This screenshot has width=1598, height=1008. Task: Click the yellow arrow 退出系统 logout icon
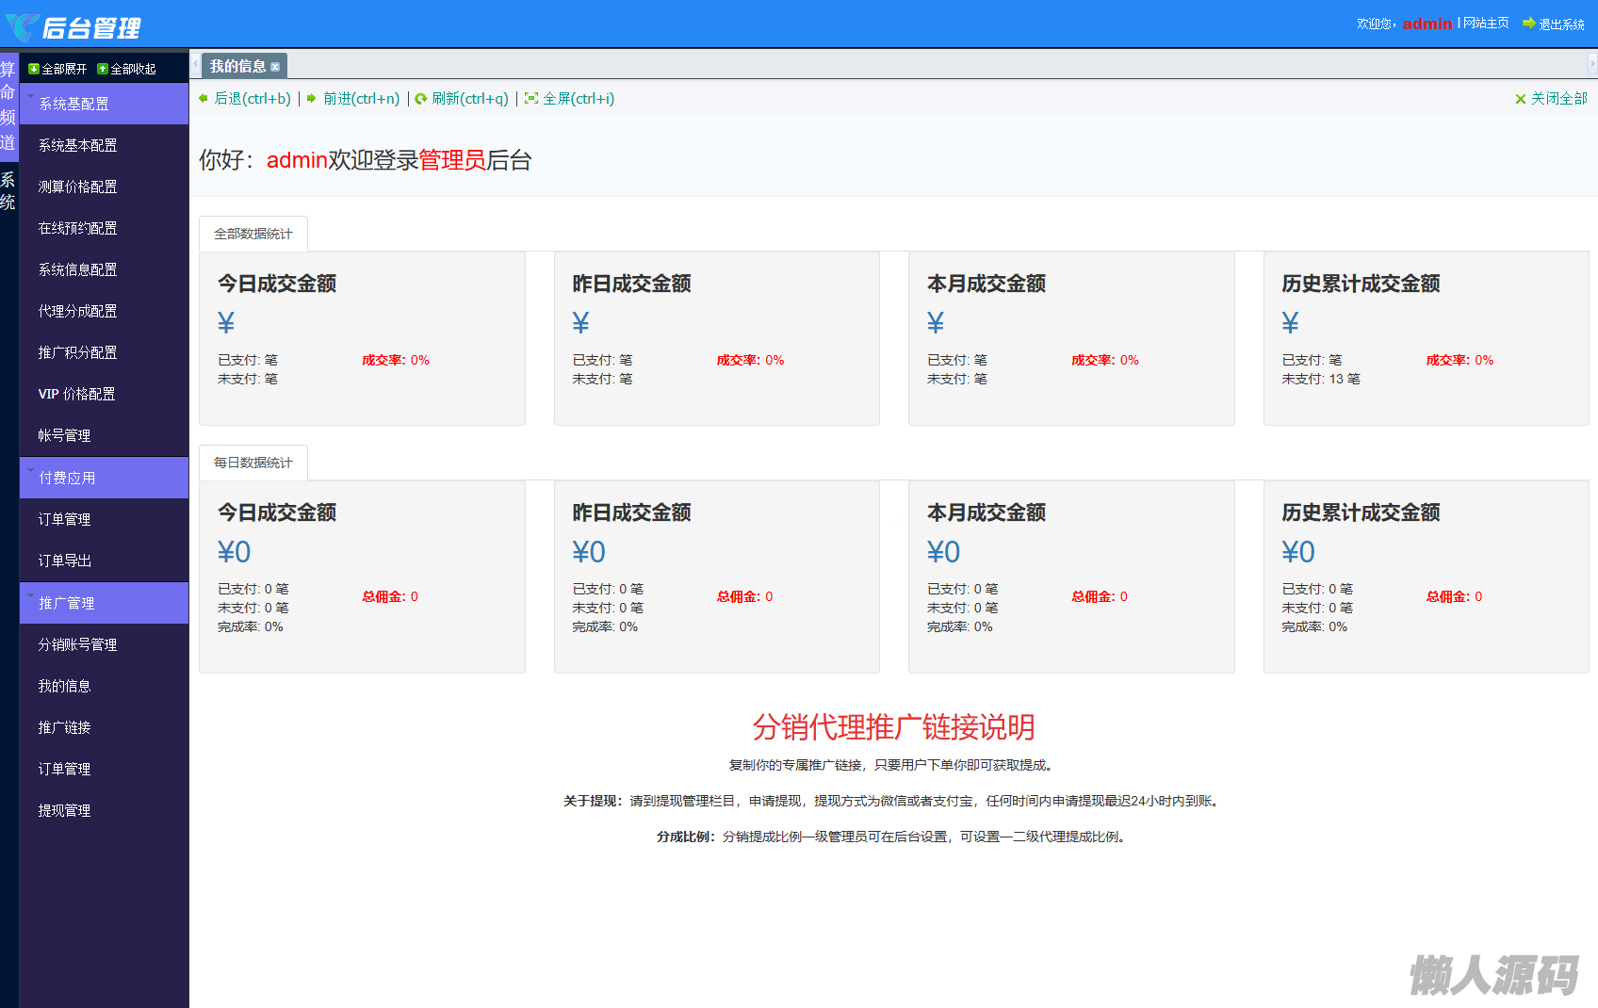pyautogui.click(x=1528, y=24)
